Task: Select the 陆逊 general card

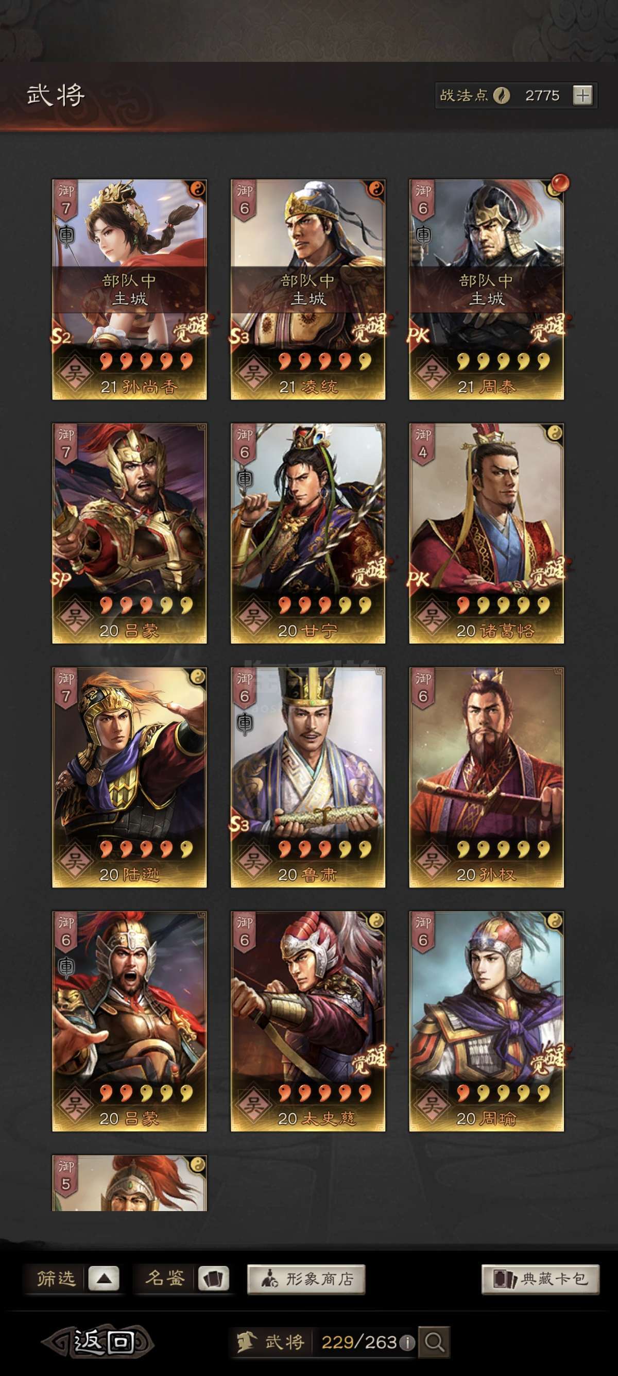Action: pyautogui.click(x=129, y=777)
